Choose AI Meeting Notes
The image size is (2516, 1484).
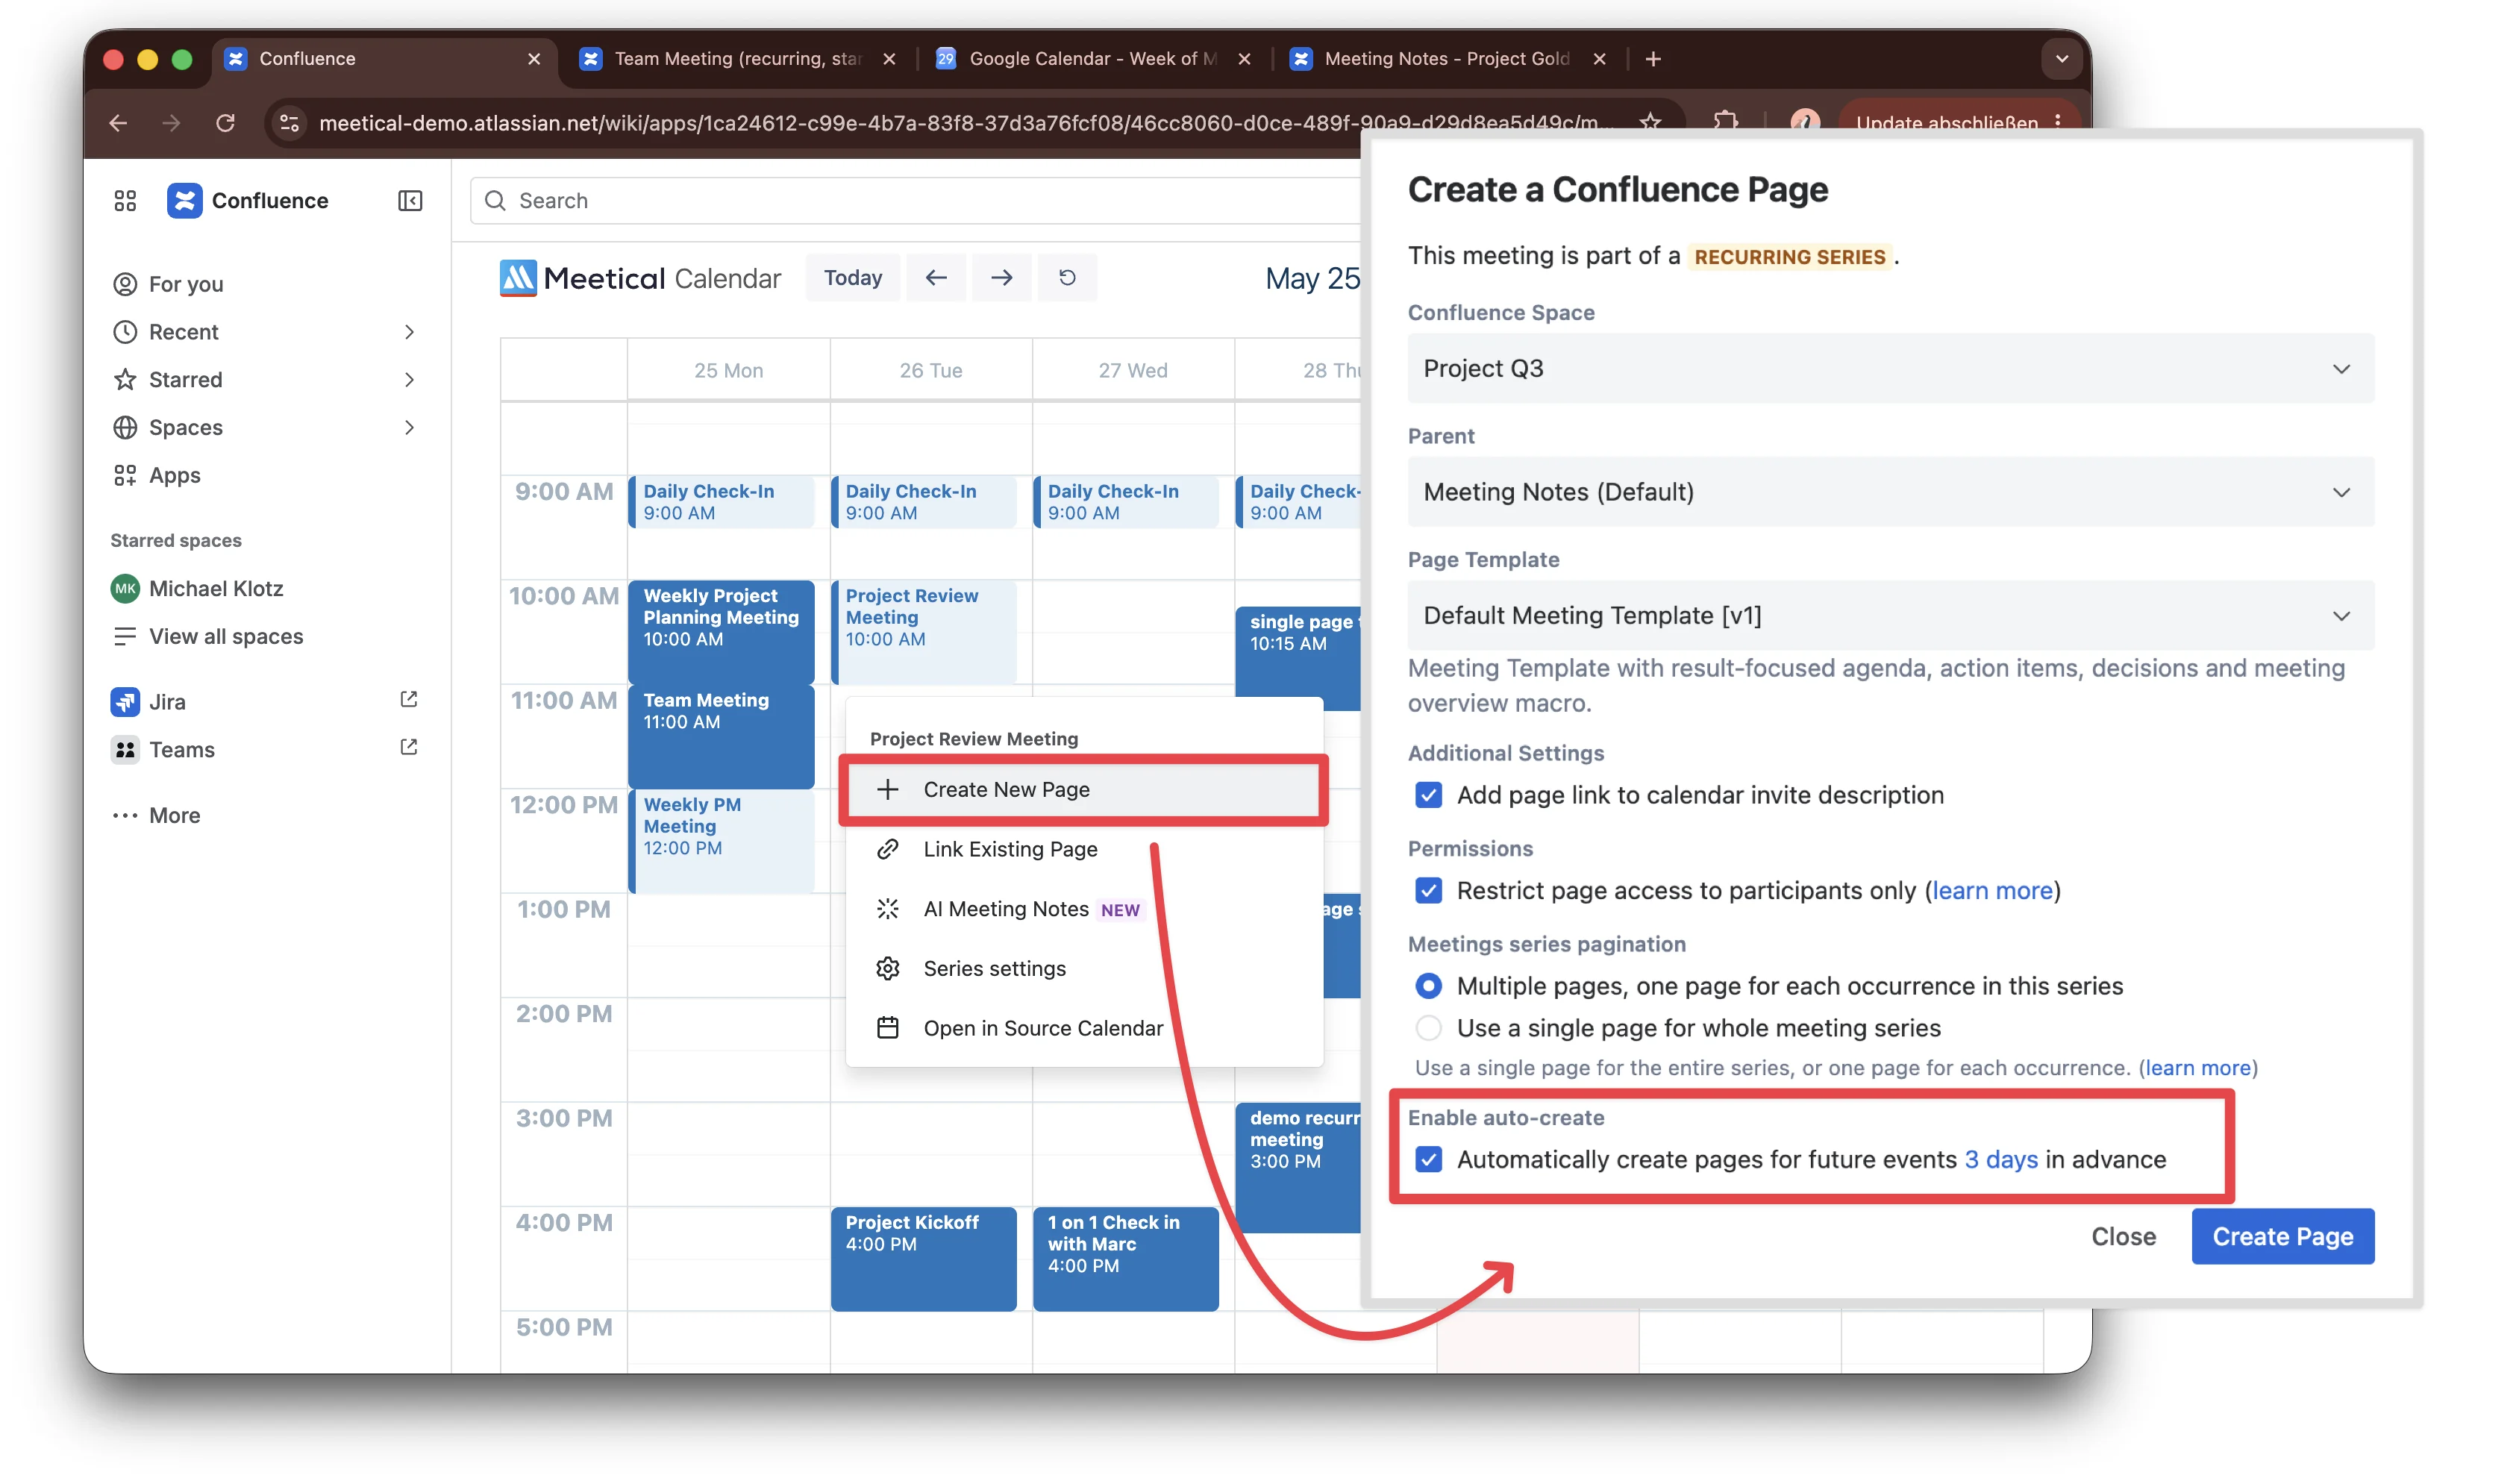1084,910
